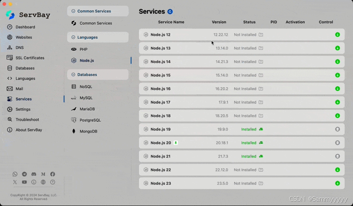Click the question mark help icon
Screen dimensions: 353x206
[x=53, y=182]
